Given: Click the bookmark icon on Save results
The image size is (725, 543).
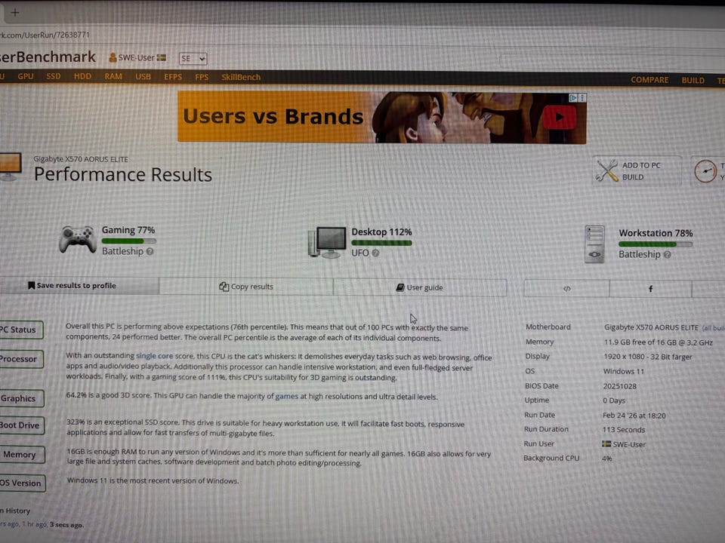Looking at the screenshot, I should tap(32, 285).
